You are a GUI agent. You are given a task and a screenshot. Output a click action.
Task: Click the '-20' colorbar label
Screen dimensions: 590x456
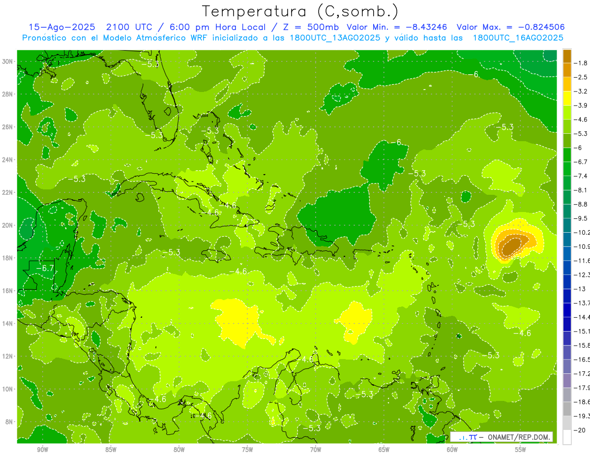(x=579, y=430)
